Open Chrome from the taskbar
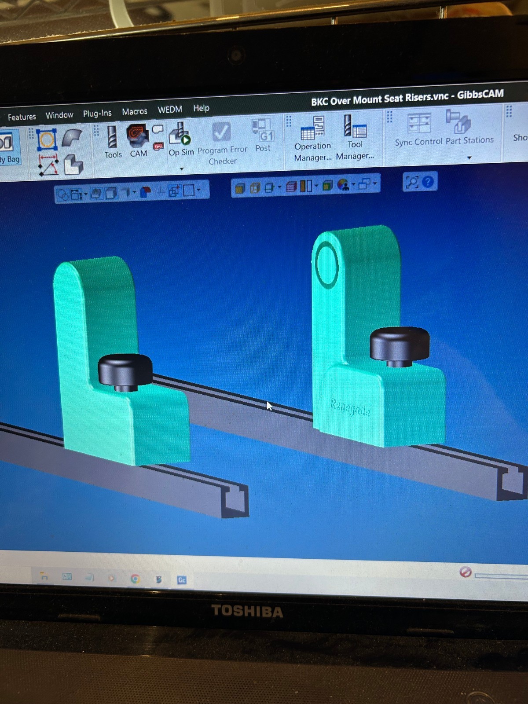Viewport: 528px width, 704px height. [135, 579]
